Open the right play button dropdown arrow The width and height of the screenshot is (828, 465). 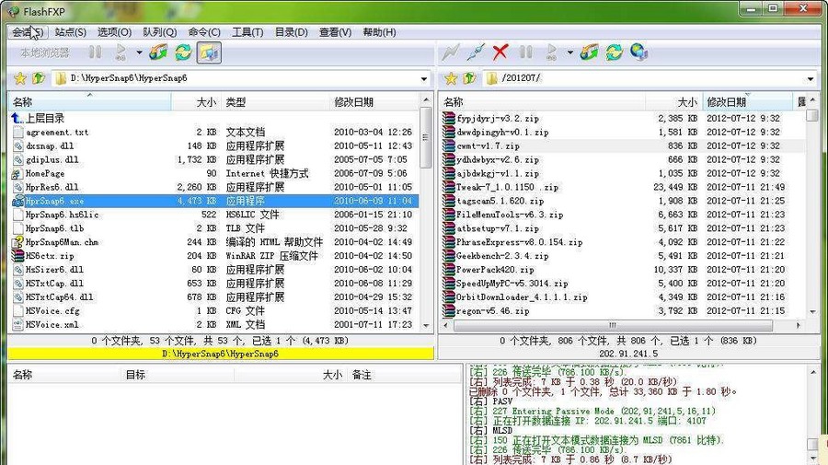coord(569,52)
